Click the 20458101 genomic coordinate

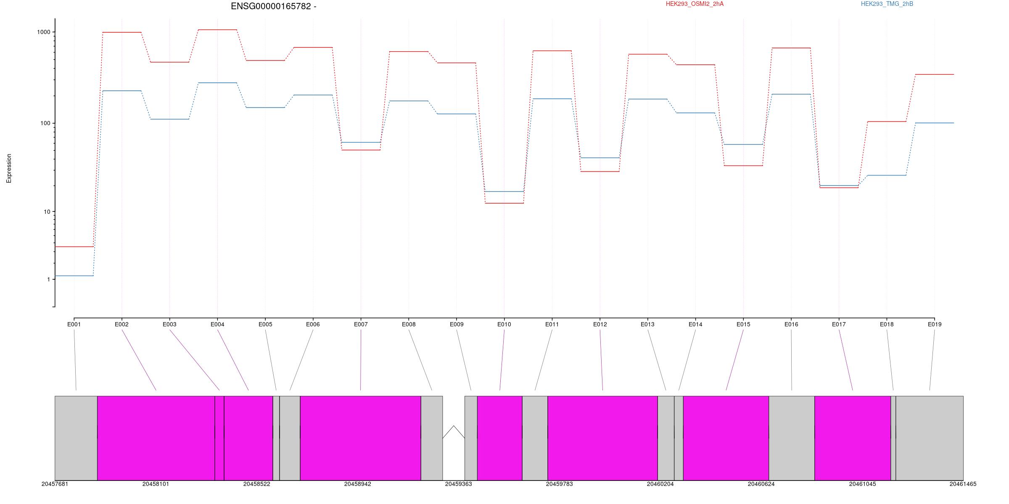click(x=156, y=484)
